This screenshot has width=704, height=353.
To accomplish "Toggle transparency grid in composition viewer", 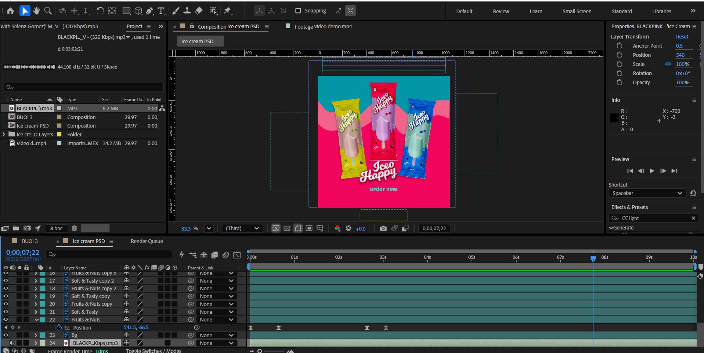I will pos(287,228).
